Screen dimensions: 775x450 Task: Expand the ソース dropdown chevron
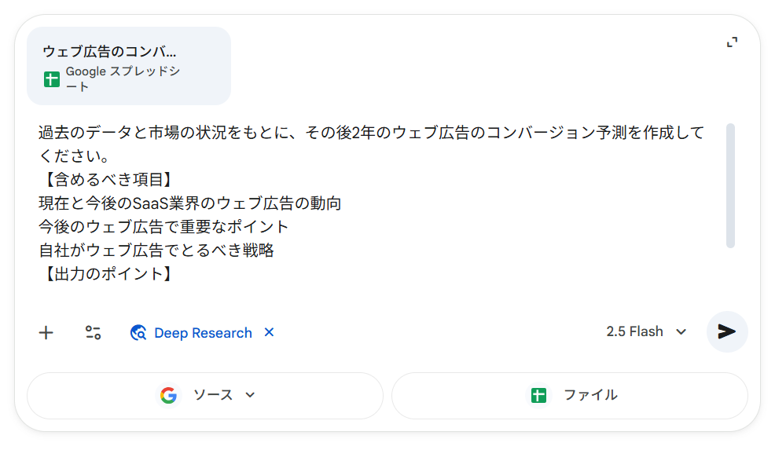pyautogui.click(x=250, y=395)
